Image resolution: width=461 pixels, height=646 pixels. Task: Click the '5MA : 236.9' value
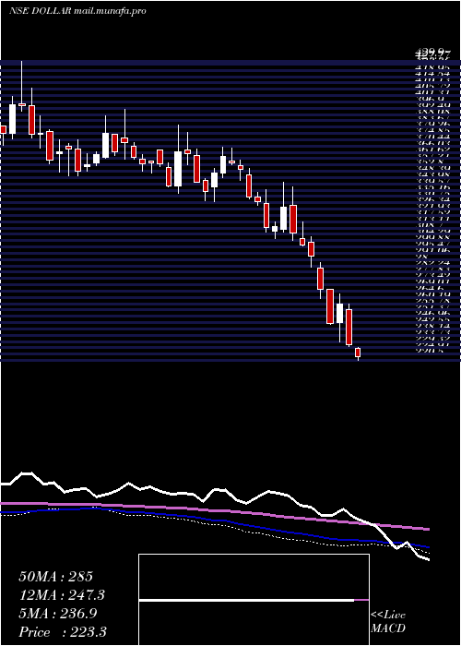click(x=58, y=614)
